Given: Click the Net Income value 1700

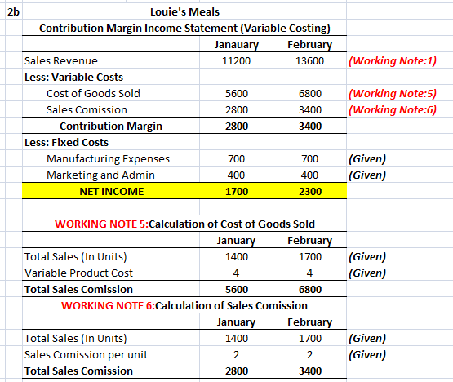Looking at the screenshot, I should (x=237, y=191).
